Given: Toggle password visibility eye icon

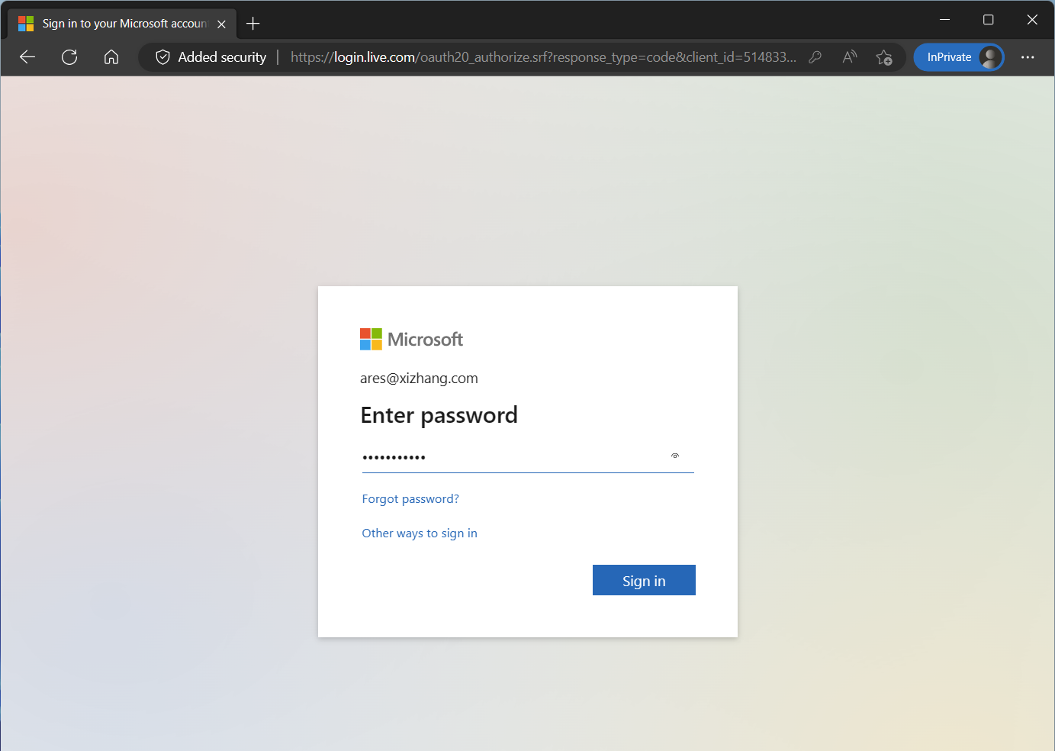Looking at the screenshot, I should (x=675, y=456).
